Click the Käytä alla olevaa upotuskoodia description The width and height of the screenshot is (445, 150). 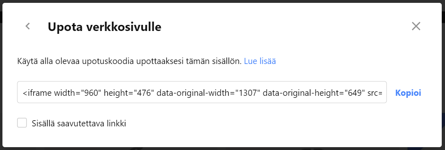pos(129,61)
